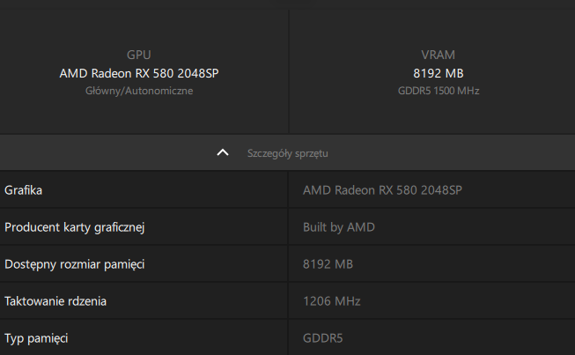Click the 1206 MHz core clock value
Image resolution: width=575 pixels, height=355 pixels.
click(x=331, y=301)
